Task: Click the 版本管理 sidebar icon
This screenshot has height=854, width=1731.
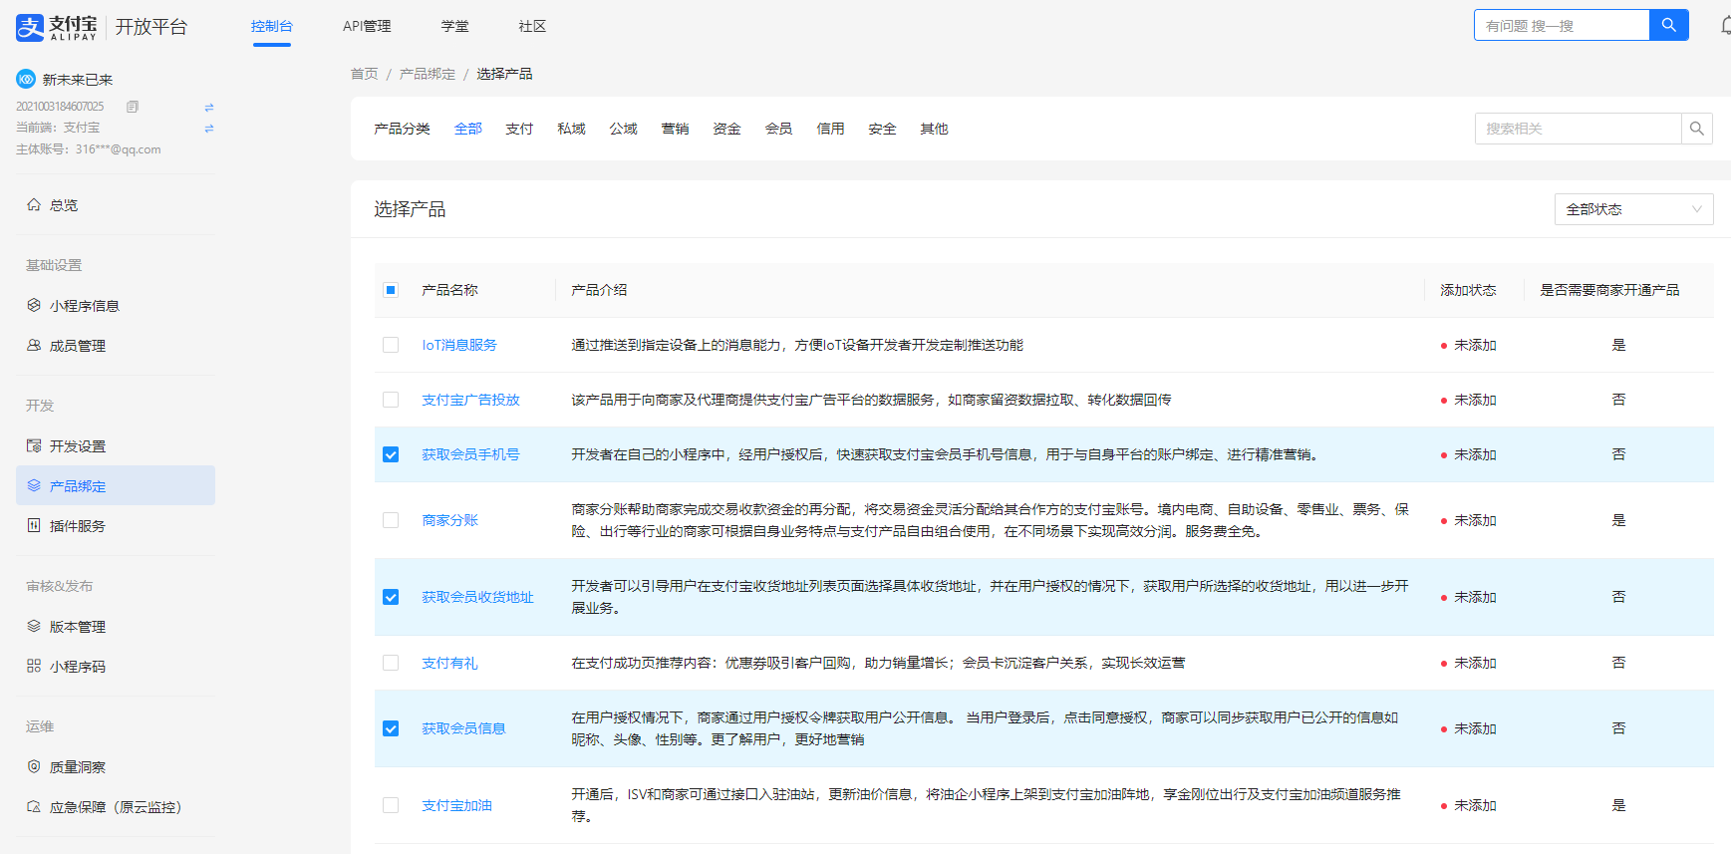Action: pos(34,626)
